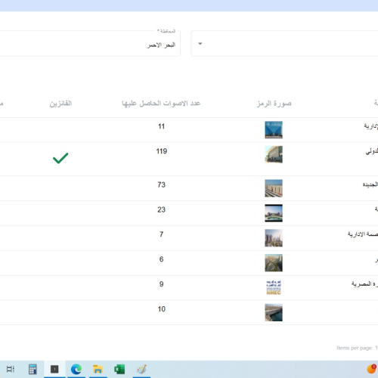The height and width of the screenshot is (378, 378).
Task: Click the name cell ending in الدولي
Action: pos(372,151)
